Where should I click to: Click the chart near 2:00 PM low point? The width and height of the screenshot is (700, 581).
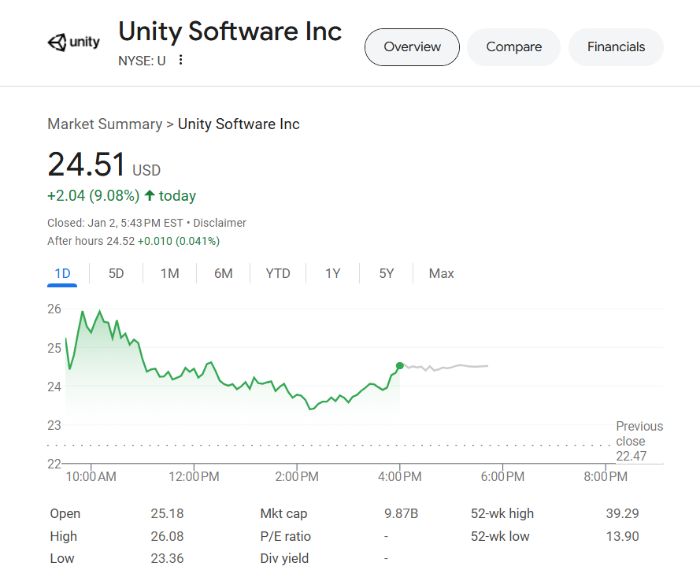click(x=311, y=409)
